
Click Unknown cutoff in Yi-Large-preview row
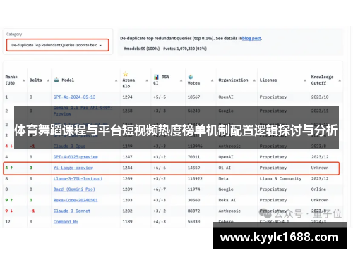(320, 168)
